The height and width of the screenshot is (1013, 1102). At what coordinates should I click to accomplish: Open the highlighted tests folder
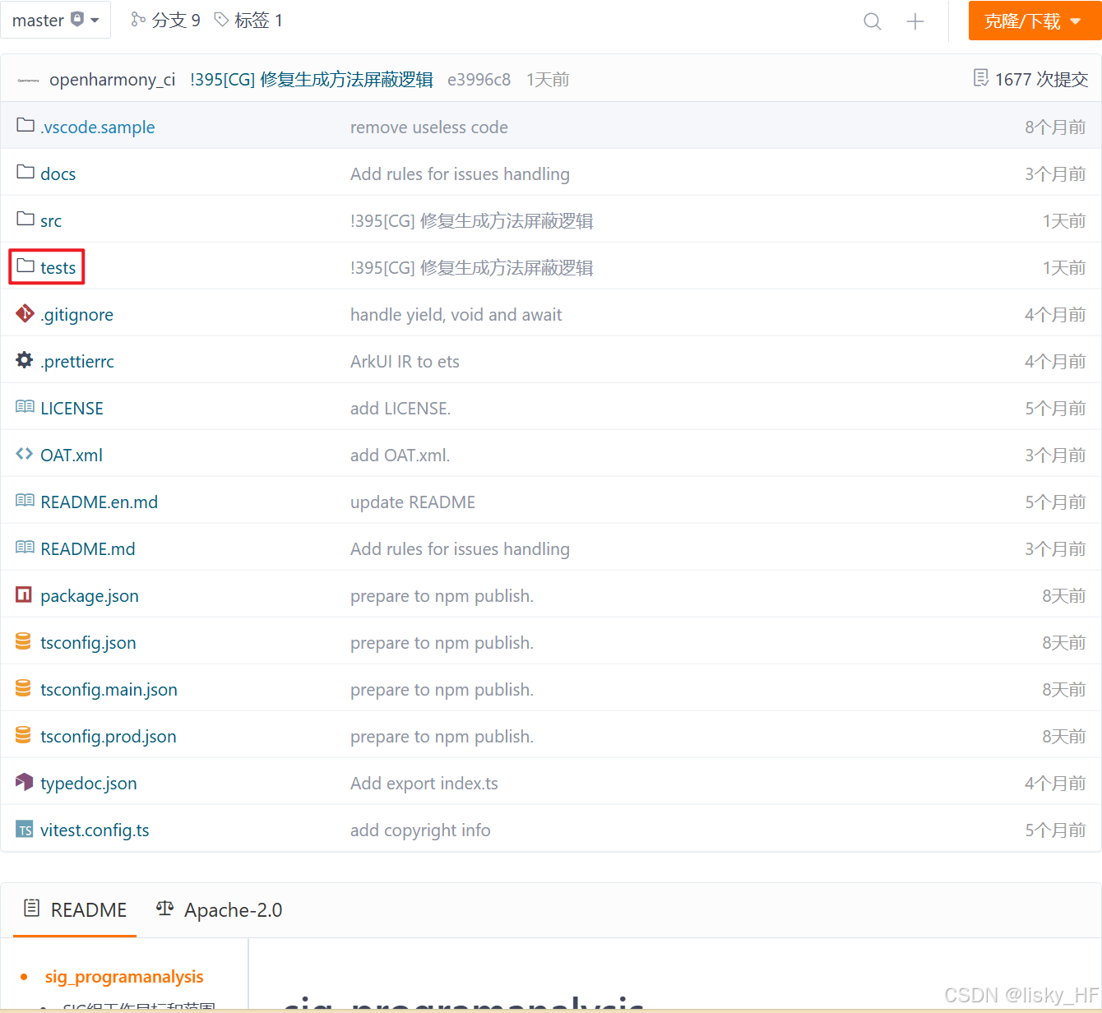(58, 267)
